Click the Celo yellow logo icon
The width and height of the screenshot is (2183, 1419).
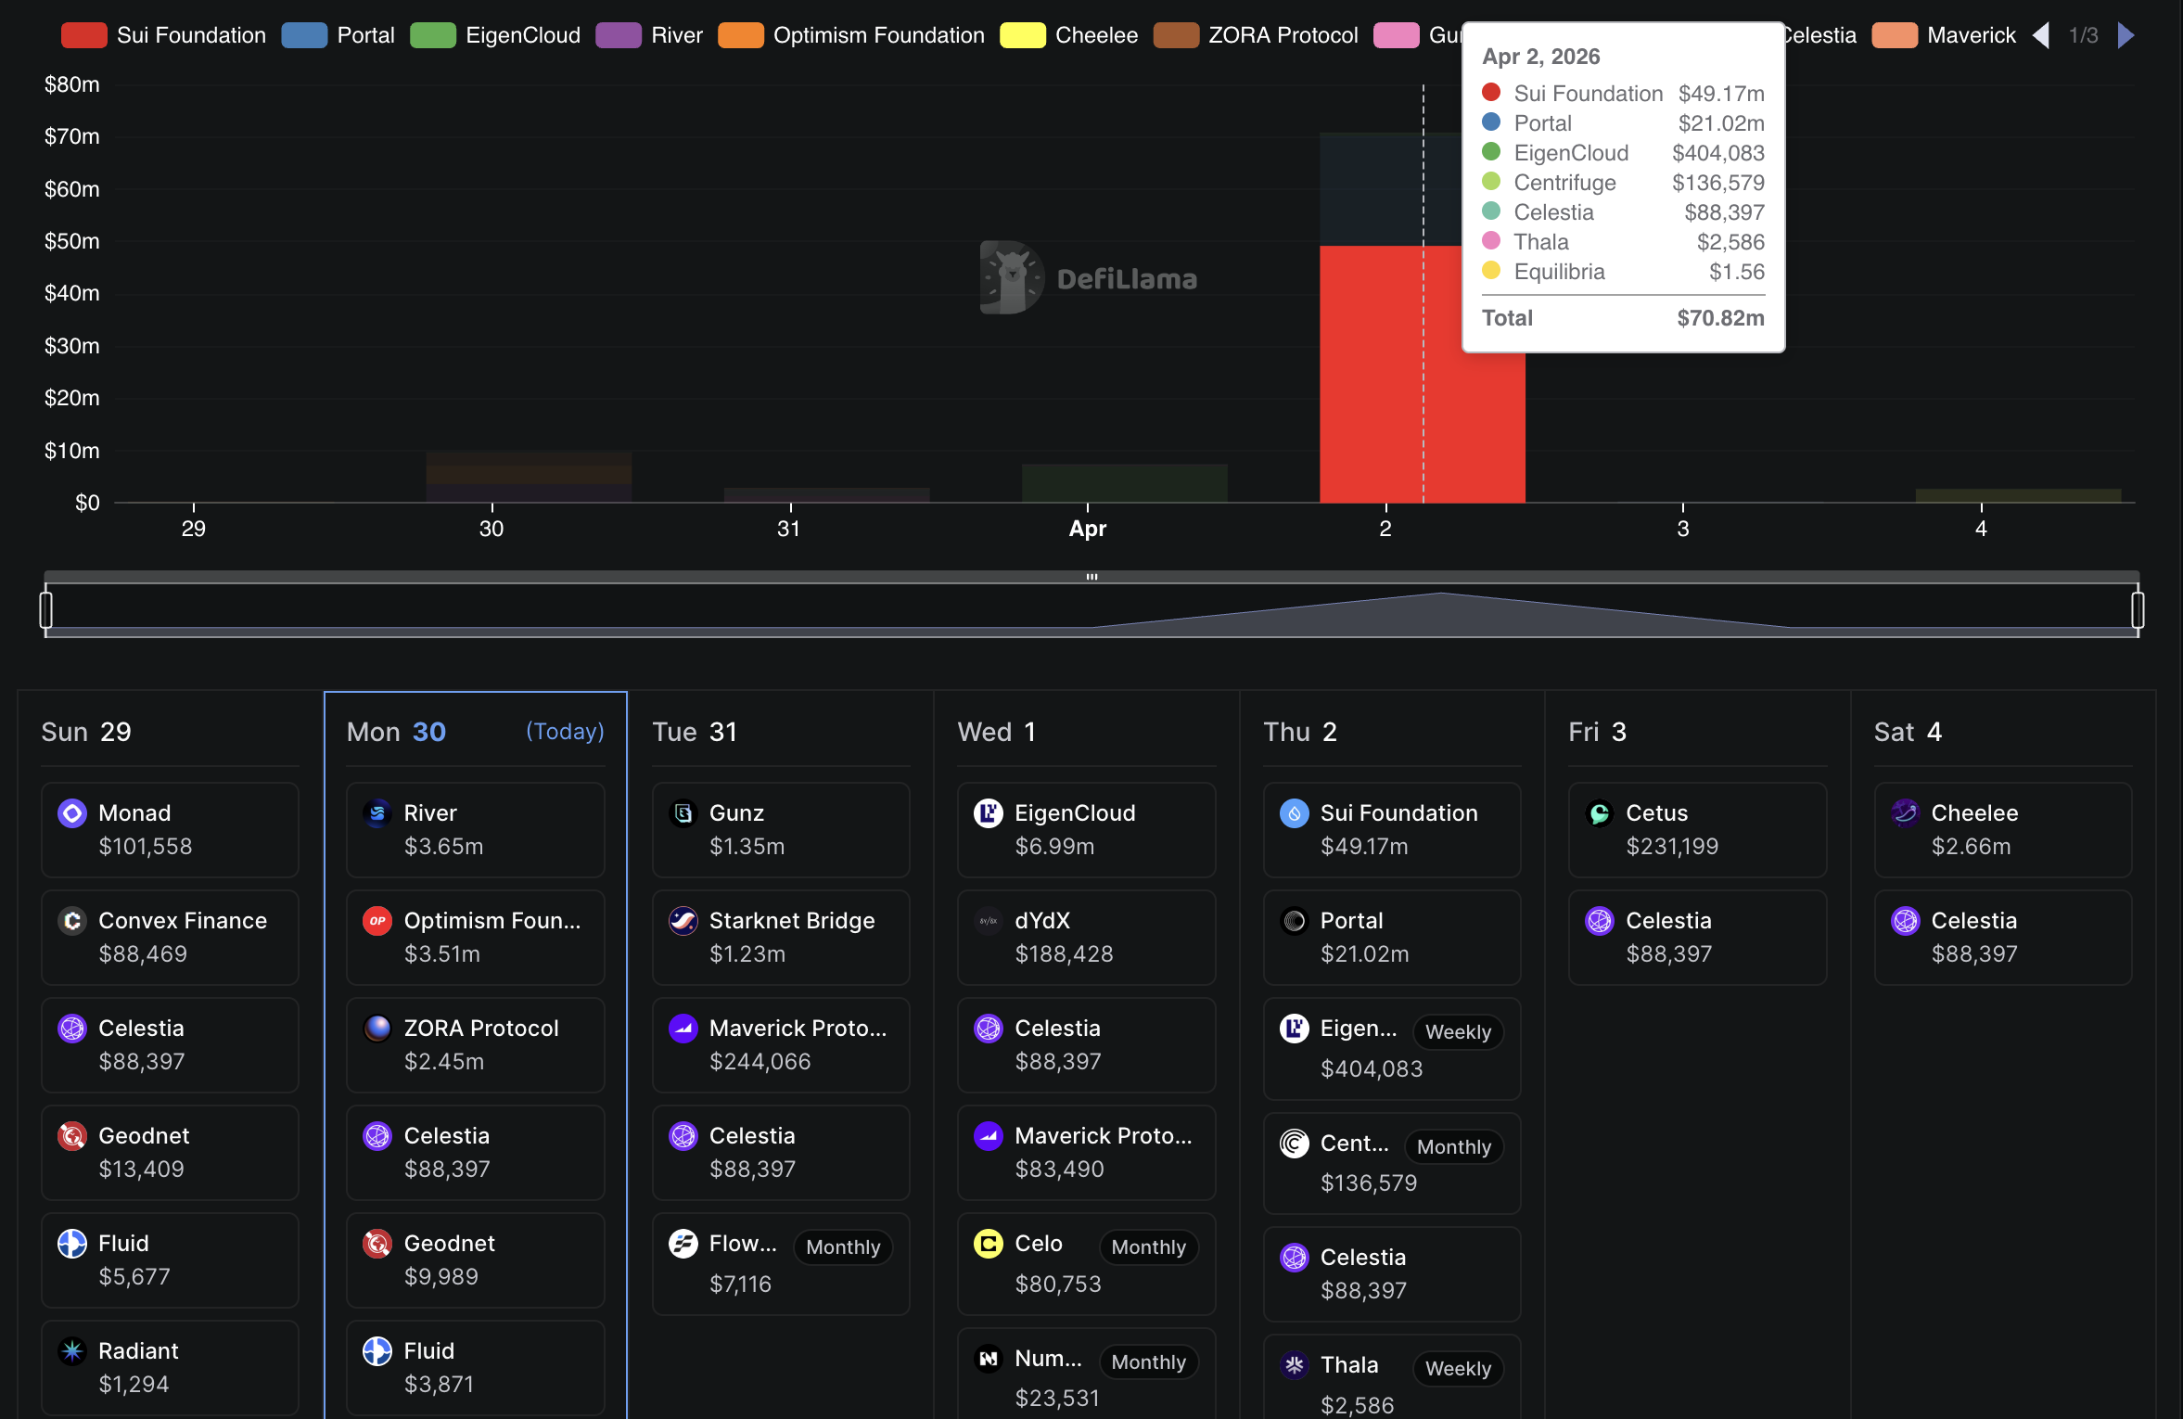(988, 1244)
